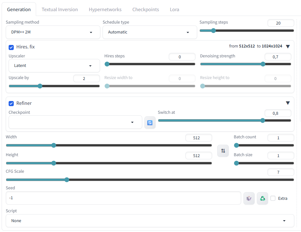Click the Denoising strength slider handle
The height and width of the screenshot is (232, 301).
point(263,64)
